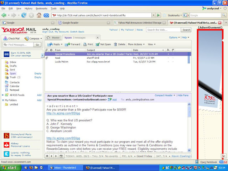Screen dimensions: 228x171
Task: Open the Trash folder
Action: click(x=13, y=77)
